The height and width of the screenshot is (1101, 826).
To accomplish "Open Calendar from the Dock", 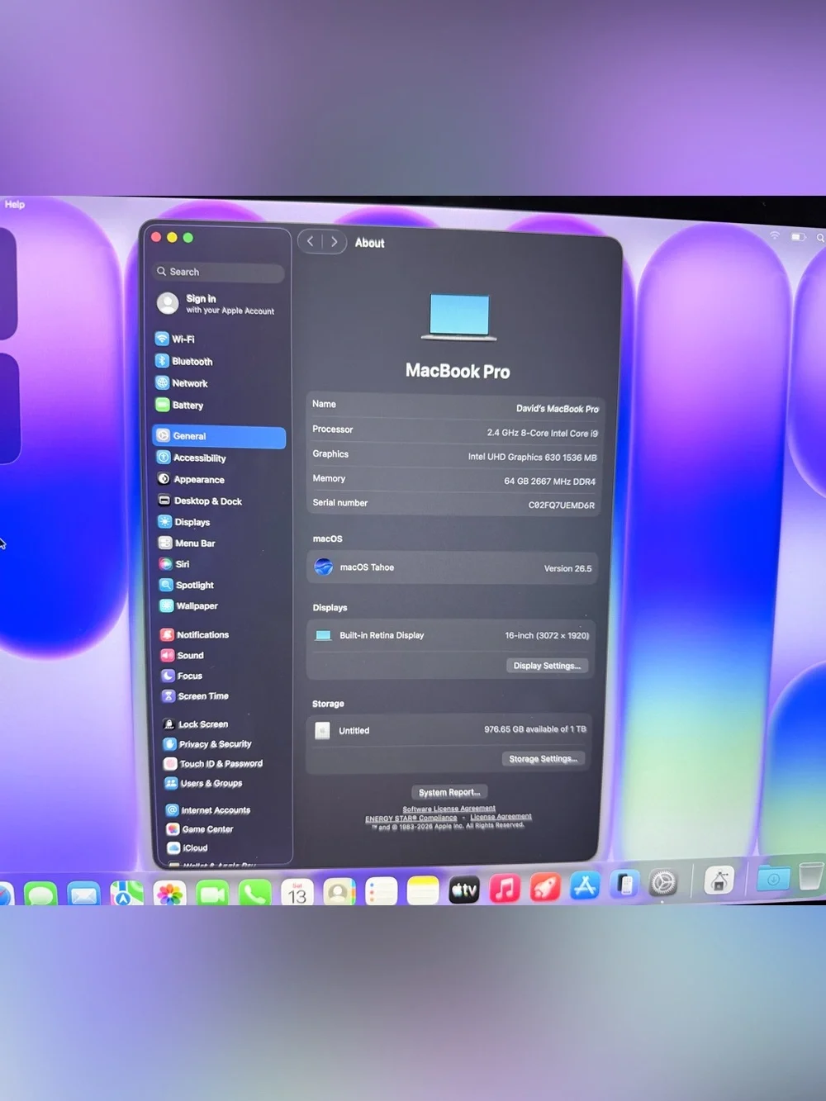I will click(x=297, y=893).
